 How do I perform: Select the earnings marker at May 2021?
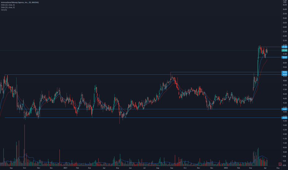[119, 164]
